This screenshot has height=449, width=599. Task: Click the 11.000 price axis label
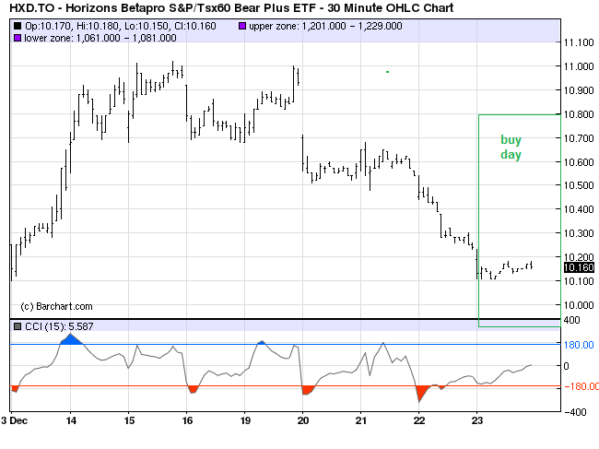(579, 66)
